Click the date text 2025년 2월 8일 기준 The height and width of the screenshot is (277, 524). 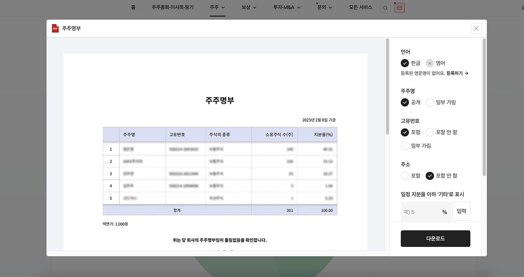click(x=319, y=120)
